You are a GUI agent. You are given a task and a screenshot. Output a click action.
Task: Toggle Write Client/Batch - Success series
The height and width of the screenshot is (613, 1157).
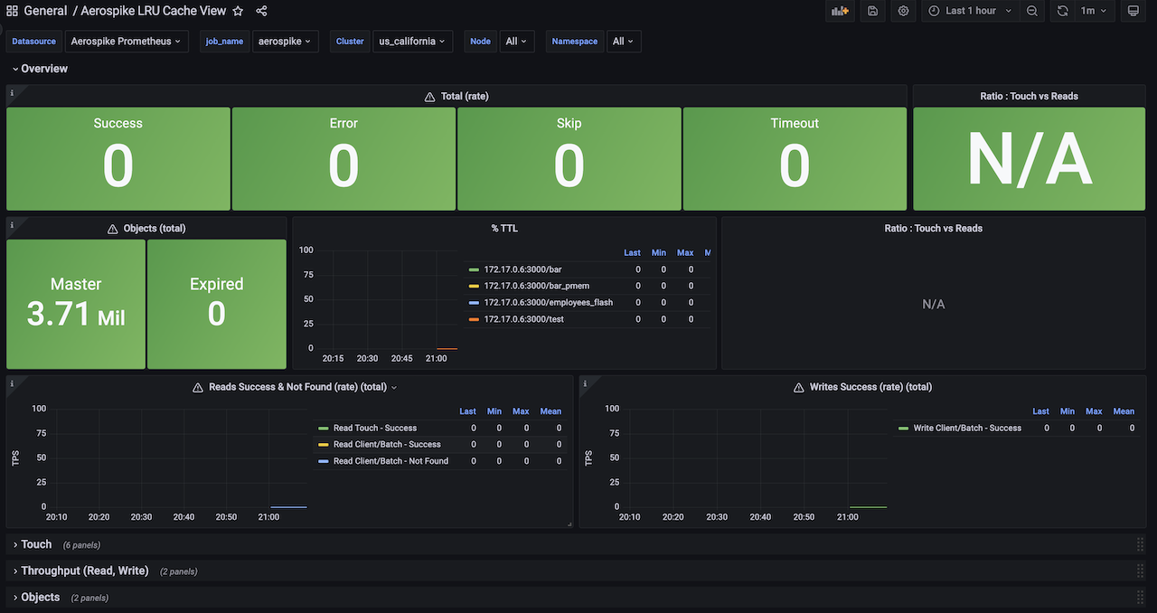tap(967, 429)
